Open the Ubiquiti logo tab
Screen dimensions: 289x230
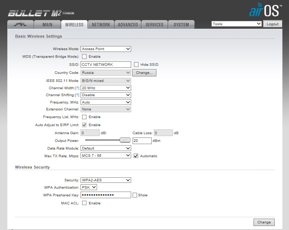pos(21,24)
